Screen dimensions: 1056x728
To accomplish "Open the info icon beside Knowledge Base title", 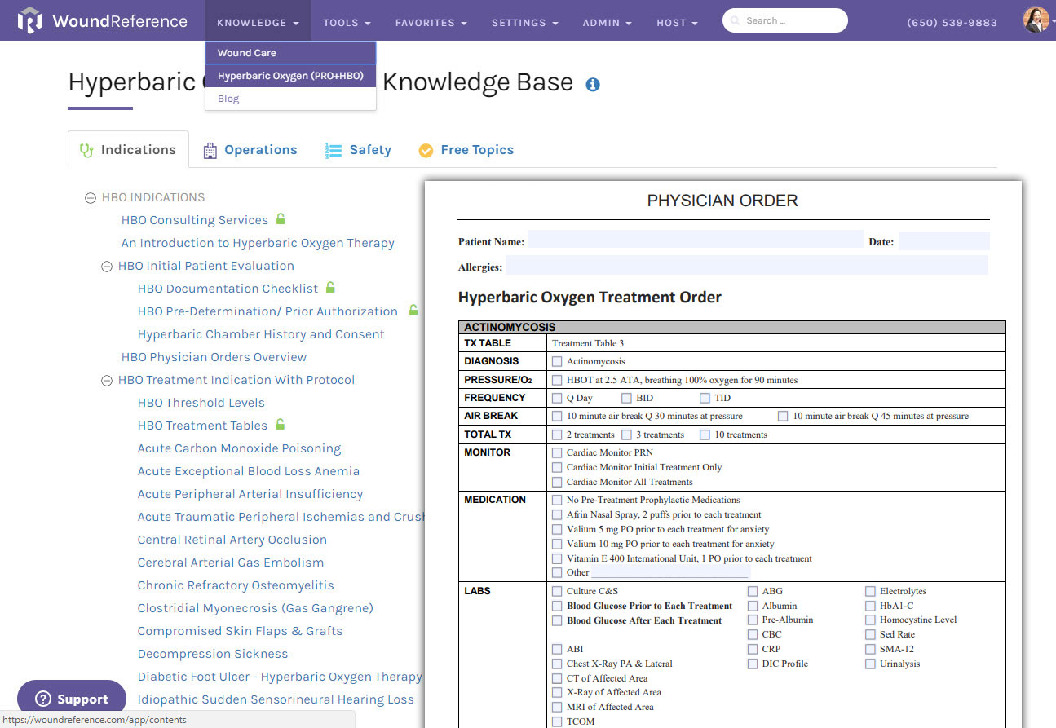I will click(x=593, y=84).
